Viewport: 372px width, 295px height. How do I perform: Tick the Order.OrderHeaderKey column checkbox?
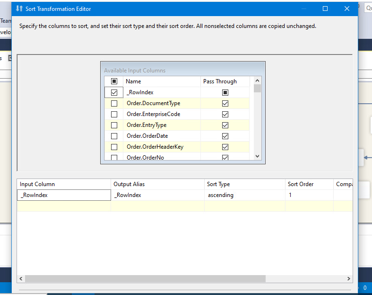click(114, 147)
